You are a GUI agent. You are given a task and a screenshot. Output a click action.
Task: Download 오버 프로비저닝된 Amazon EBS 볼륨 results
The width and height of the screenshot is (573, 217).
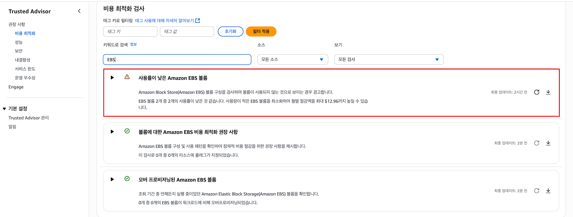548,191
